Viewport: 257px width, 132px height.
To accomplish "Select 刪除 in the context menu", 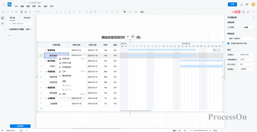I will pyautogui.click(x=64, y=94).
